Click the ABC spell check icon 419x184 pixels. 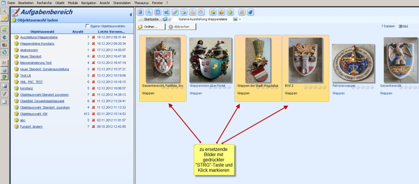[x=4, y=77]
